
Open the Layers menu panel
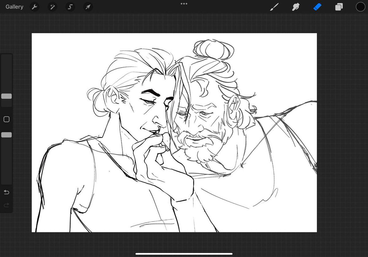(339, 7)
